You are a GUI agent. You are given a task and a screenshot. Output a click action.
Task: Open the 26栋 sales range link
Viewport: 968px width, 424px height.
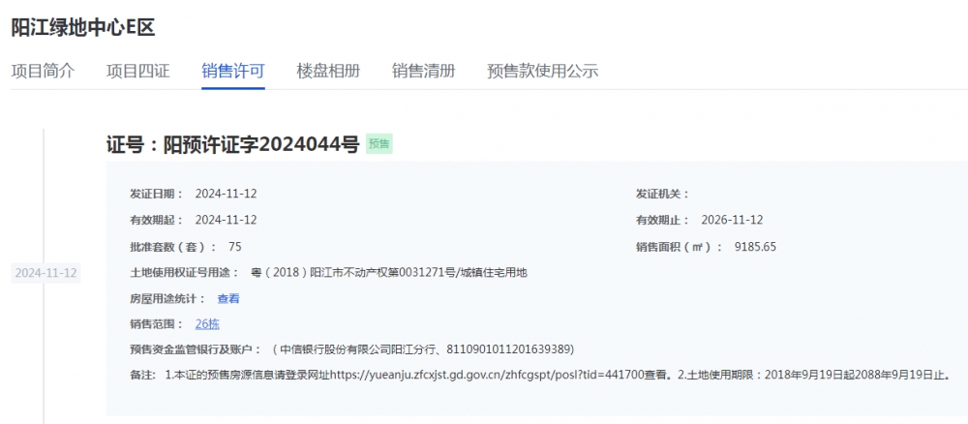[207, 324]
